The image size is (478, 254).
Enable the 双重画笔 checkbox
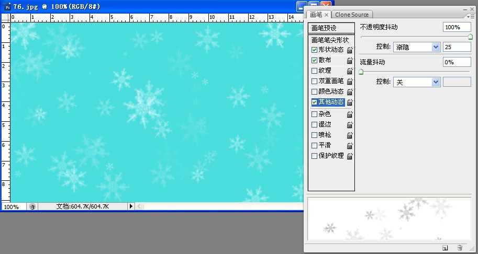click(314, 81)
